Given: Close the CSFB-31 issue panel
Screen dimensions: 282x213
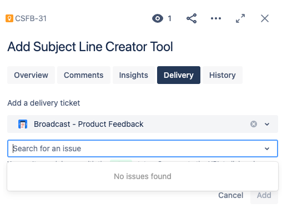Looking at the screenshot, I should click(265, 18).
